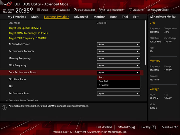Image resolution: width=180 pixels, height=135 pixels.
Task: Click the Last Modified button
Action: point(104,127)
